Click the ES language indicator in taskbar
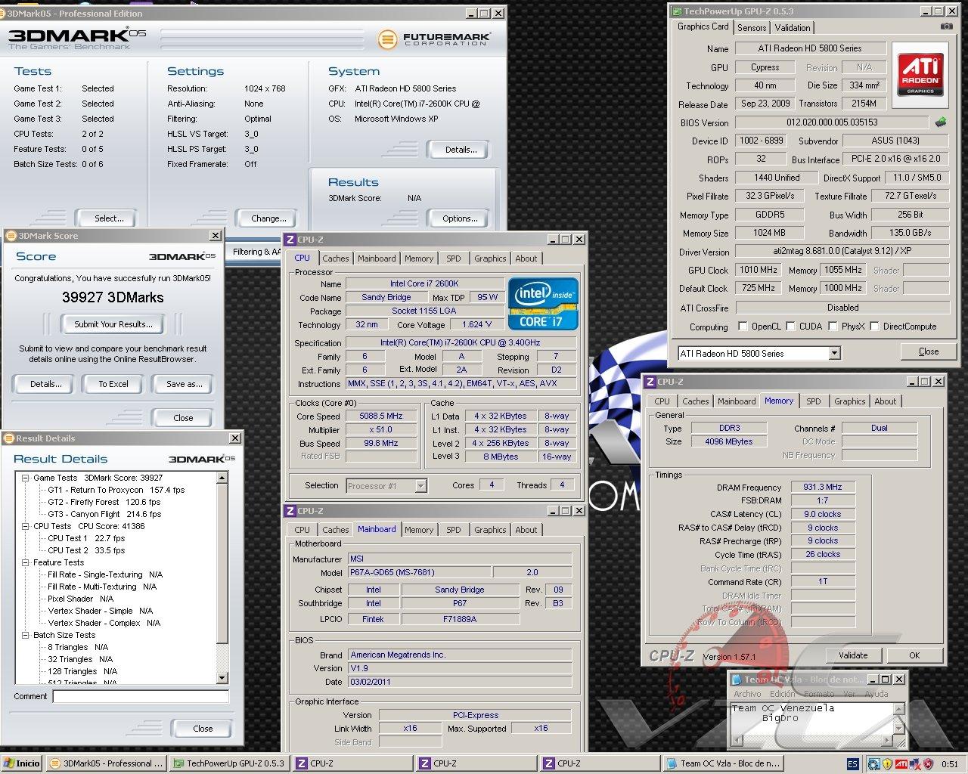This screenshot has width=968, height=774. (x=852, y=764)
